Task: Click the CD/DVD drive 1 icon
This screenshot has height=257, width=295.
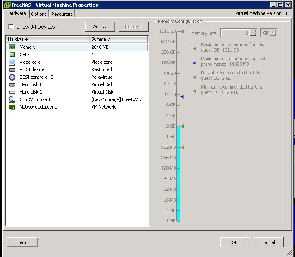Action: point(12,100)
